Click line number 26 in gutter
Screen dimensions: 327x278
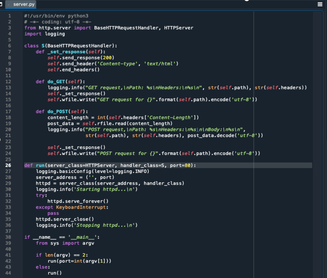pos(8,165)
